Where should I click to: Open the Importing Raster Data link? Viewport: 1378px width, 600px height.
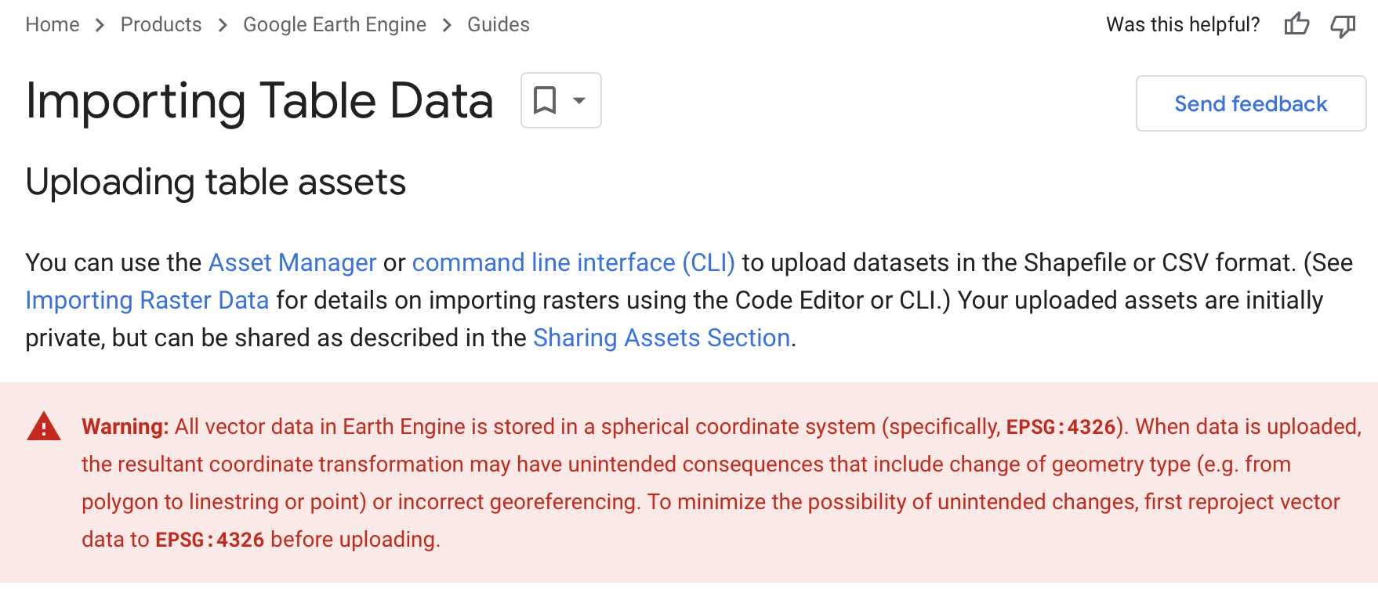point(147,300)
